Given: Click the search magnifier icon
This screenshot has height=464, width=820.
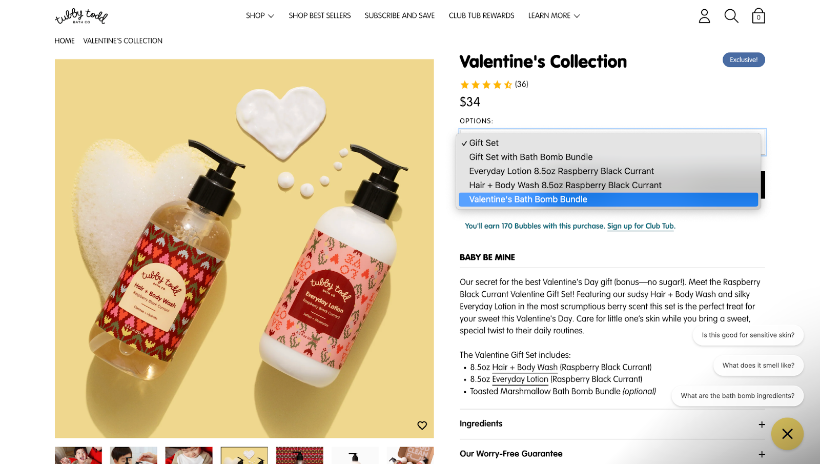Looking at the screenshot, I should (x=731, y=16).
